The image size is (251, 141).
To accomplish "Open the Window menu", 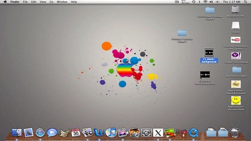I will (x=62, y=2).
